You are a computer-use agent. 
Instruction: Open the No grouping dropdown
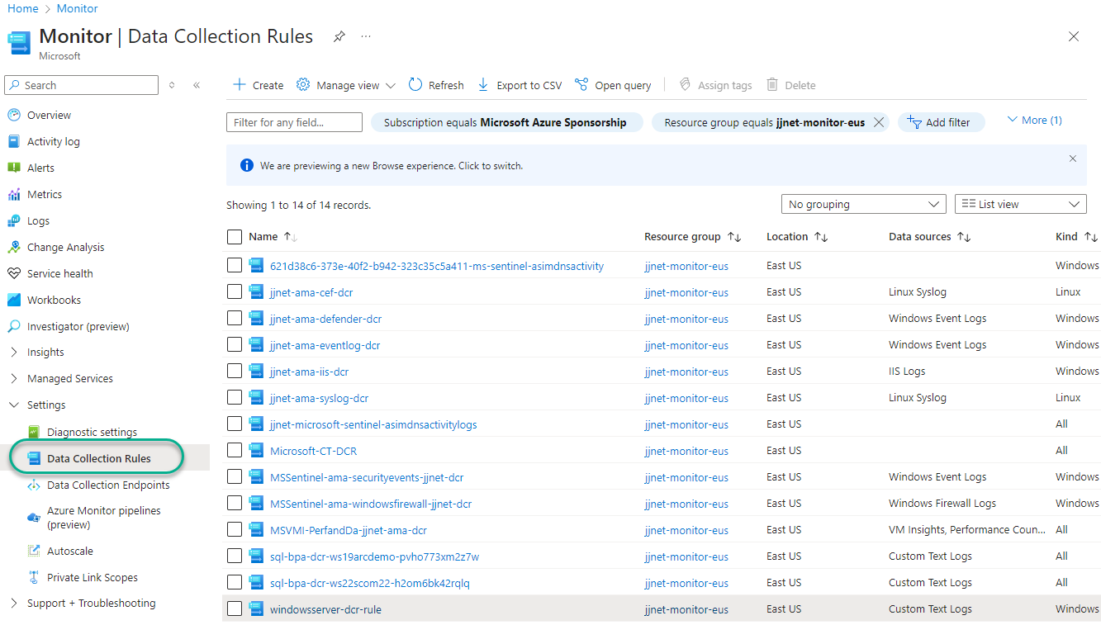click(x=863, y=204)
